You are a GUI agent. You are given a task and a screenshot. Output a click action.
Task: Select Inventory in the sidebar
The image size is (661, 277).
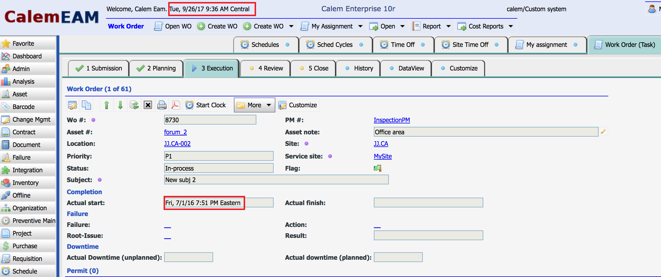(26, 183)
